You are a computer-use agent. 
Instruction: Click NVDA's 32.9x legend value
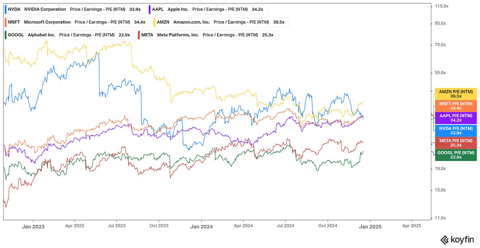[135, 9]
